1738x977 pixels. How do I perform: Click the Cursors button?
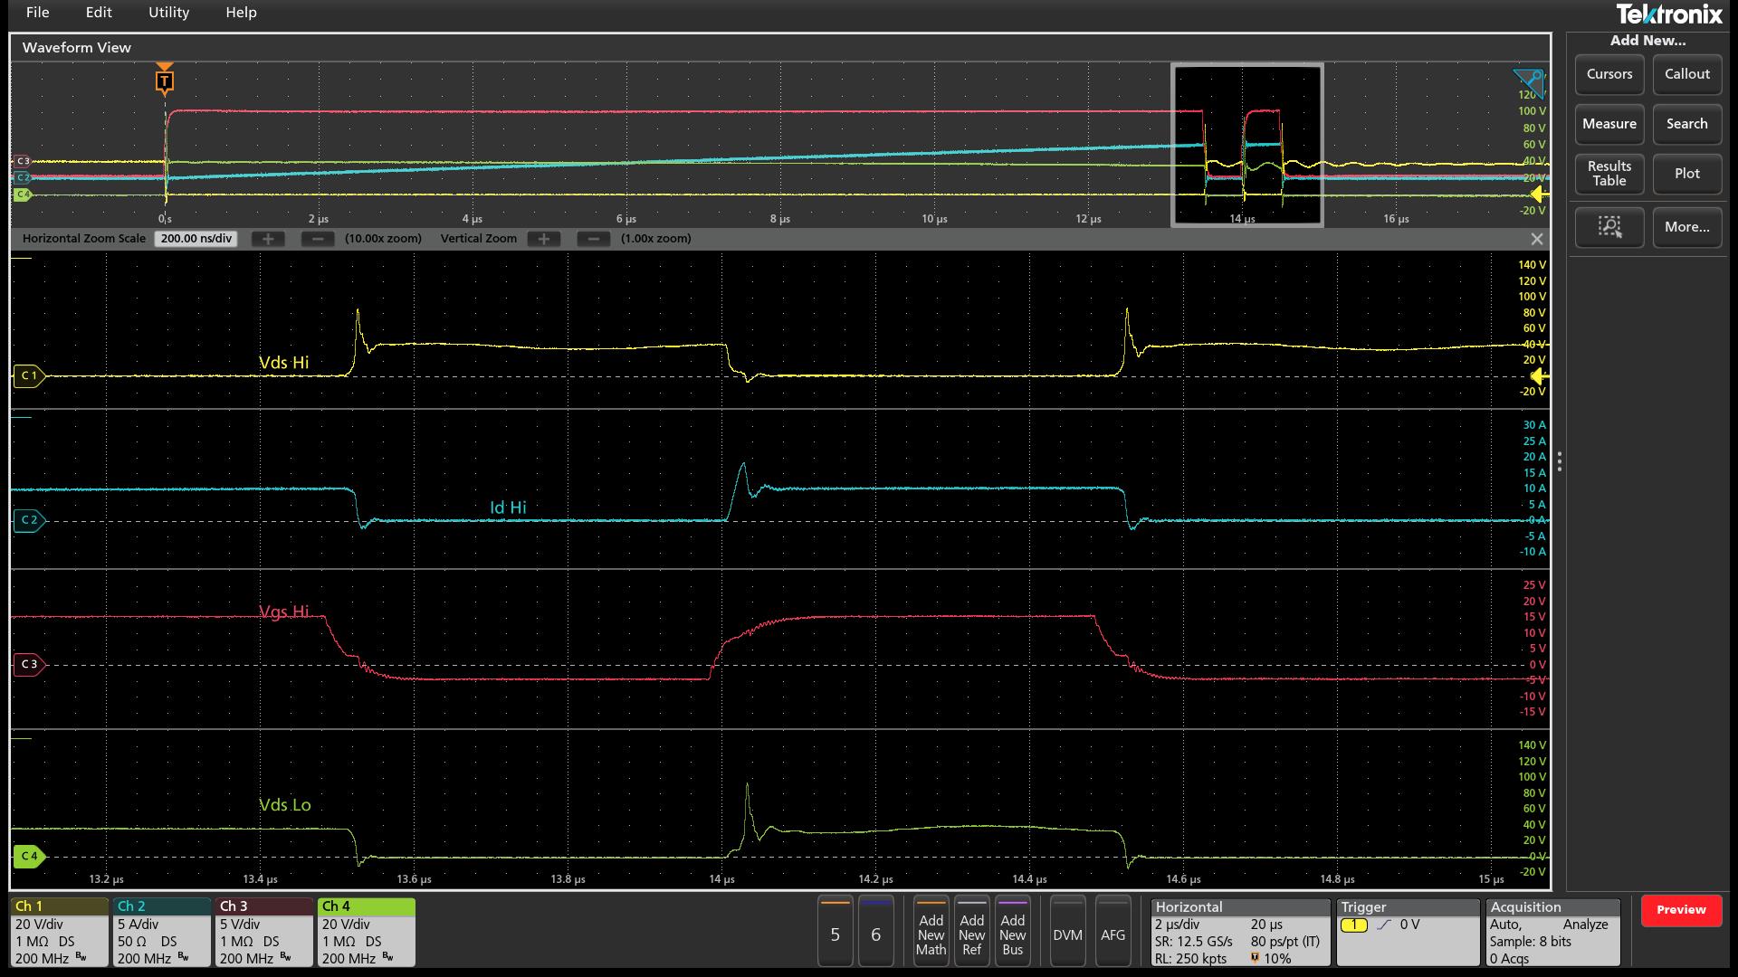click(x=1609, y=74)
